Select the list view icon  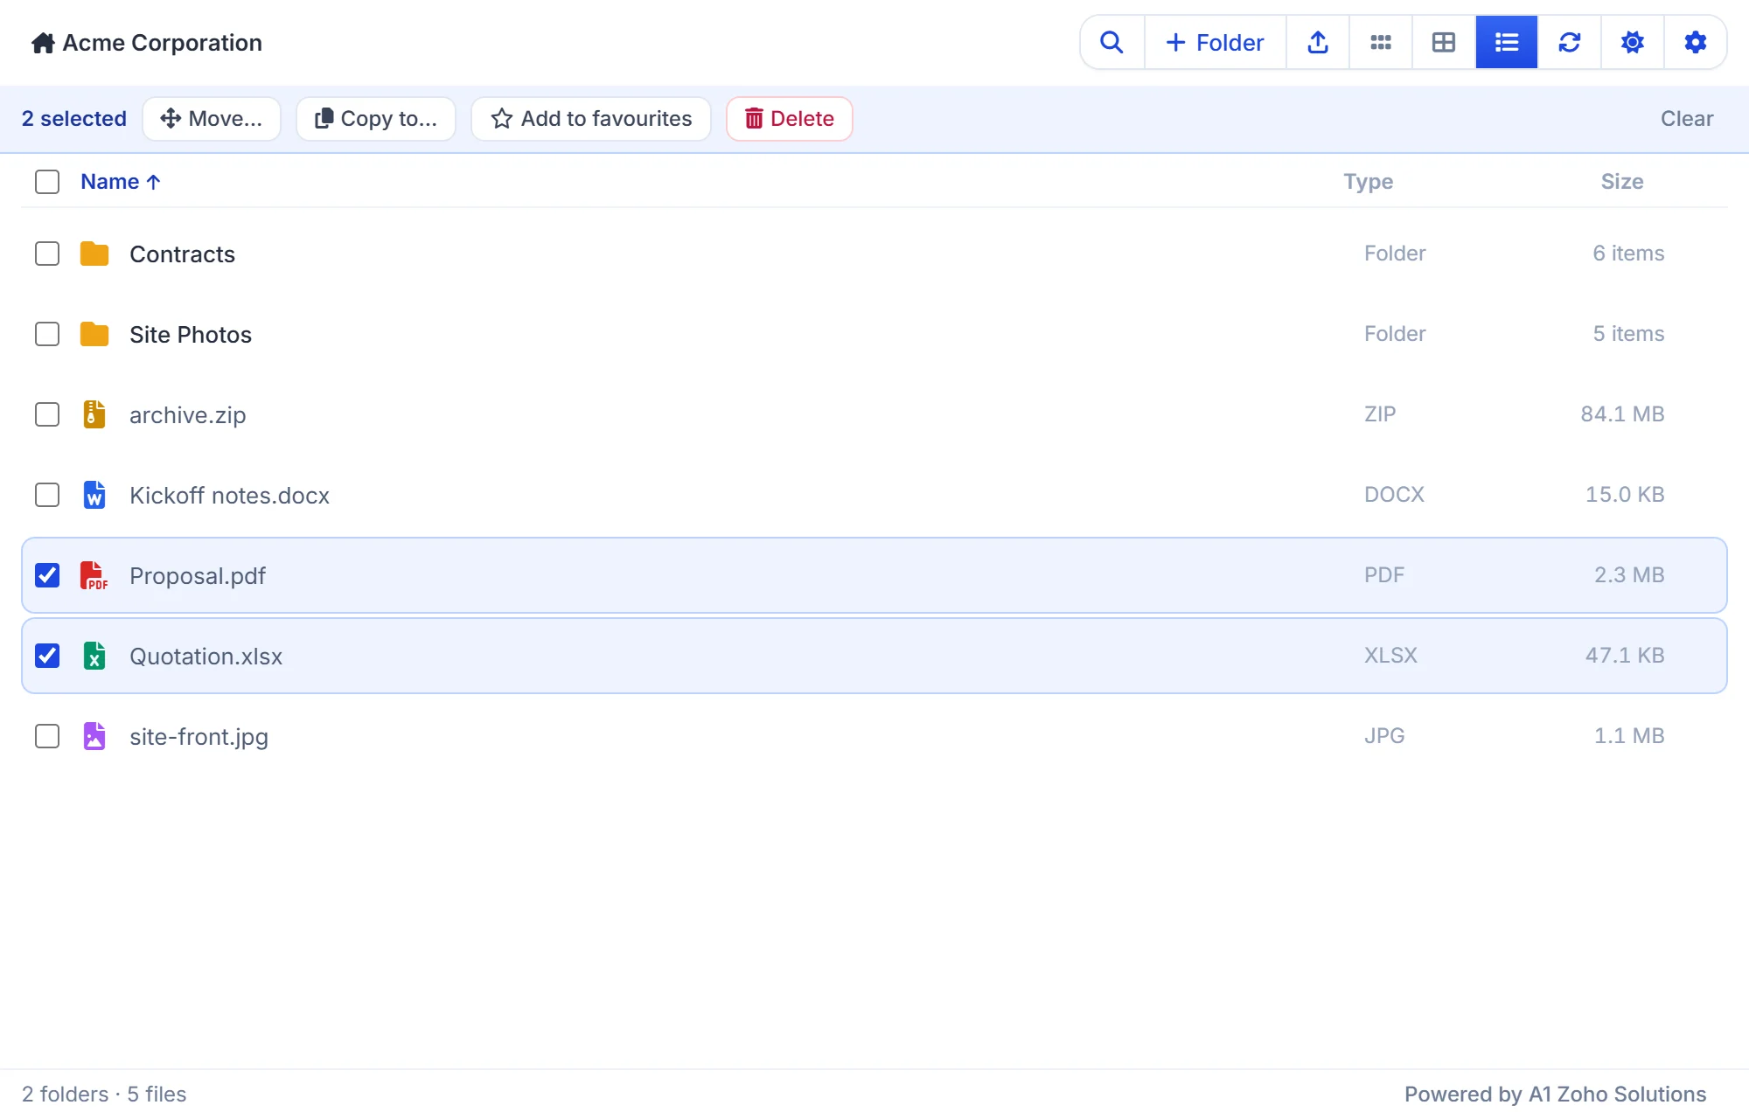click(1507, 42)
